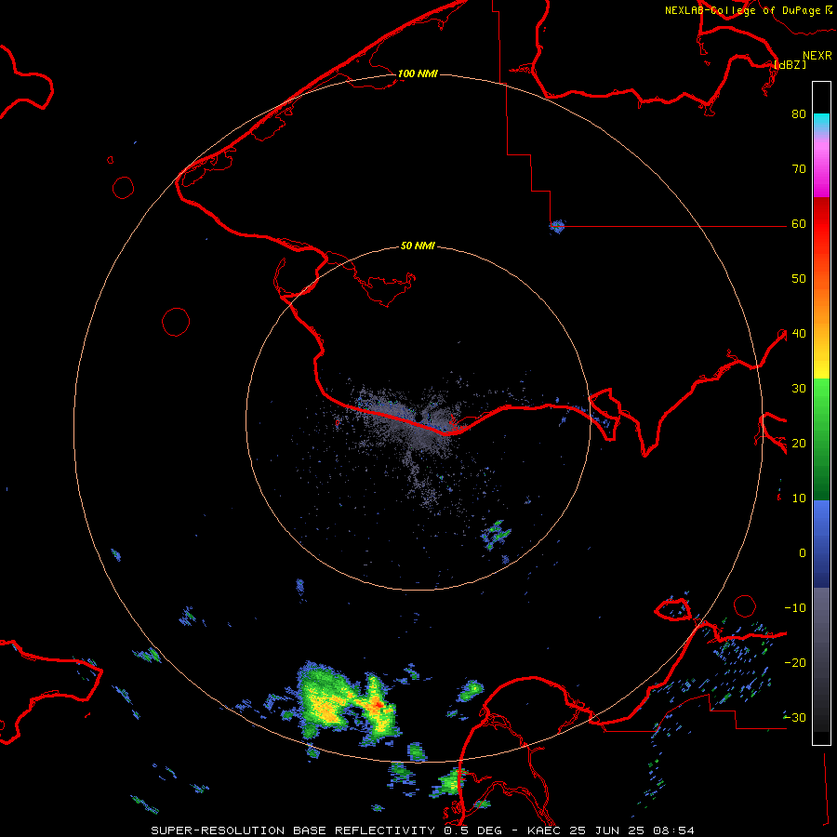Click the red core of the strongest storm cell
This screenshot has height=837, width=837.
pos(378,705)
